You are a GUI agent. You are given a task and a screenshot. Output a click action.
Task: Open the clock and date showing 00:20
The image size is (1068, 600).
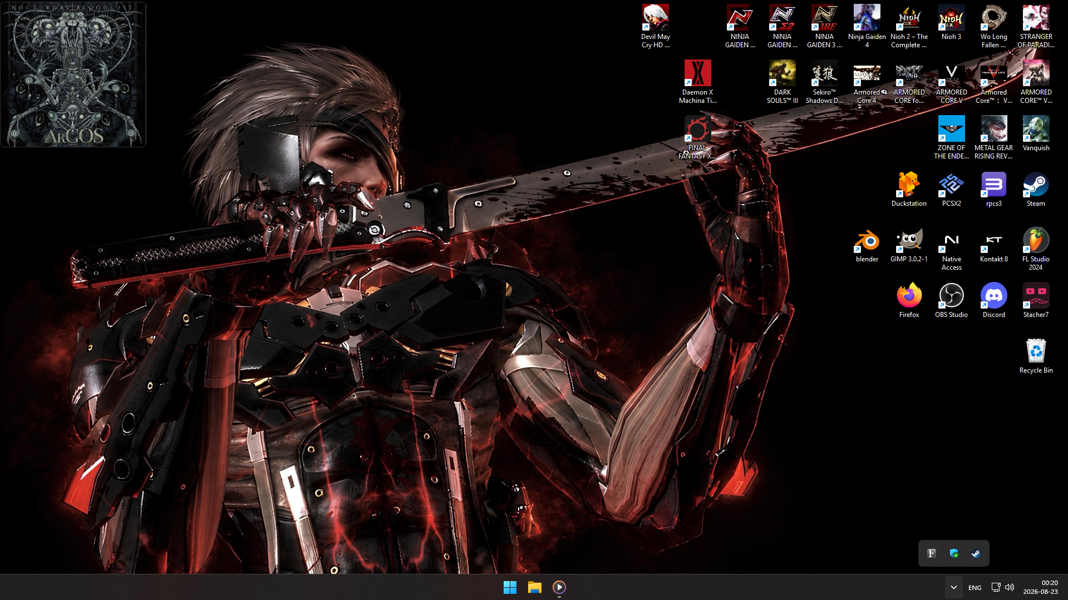(1041, 587)
